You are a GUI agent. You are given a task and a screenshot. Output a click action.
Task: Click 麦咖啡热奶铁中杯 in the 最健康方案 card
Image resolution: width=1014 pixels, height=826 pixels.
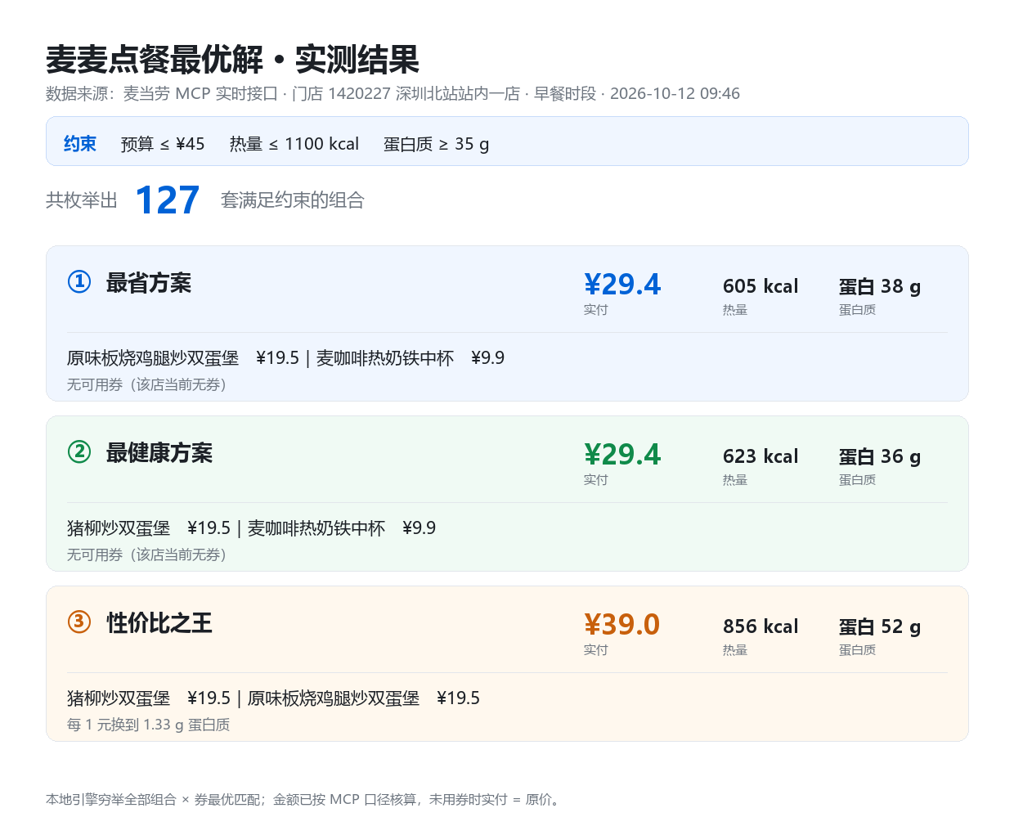[316, 528]
